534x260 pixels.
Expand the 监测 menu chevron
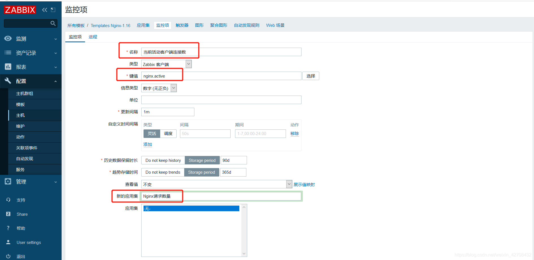tap(56, 39)
